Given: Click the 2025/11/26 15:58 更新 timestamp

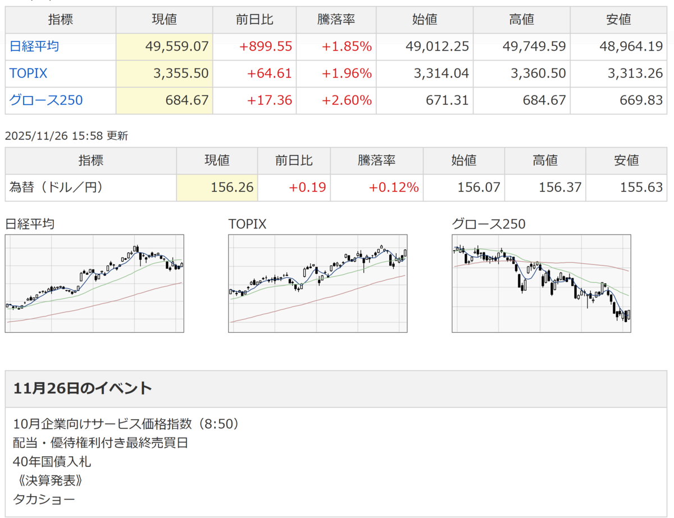Looking at the screenshot, I should click(x=66, y=135).
